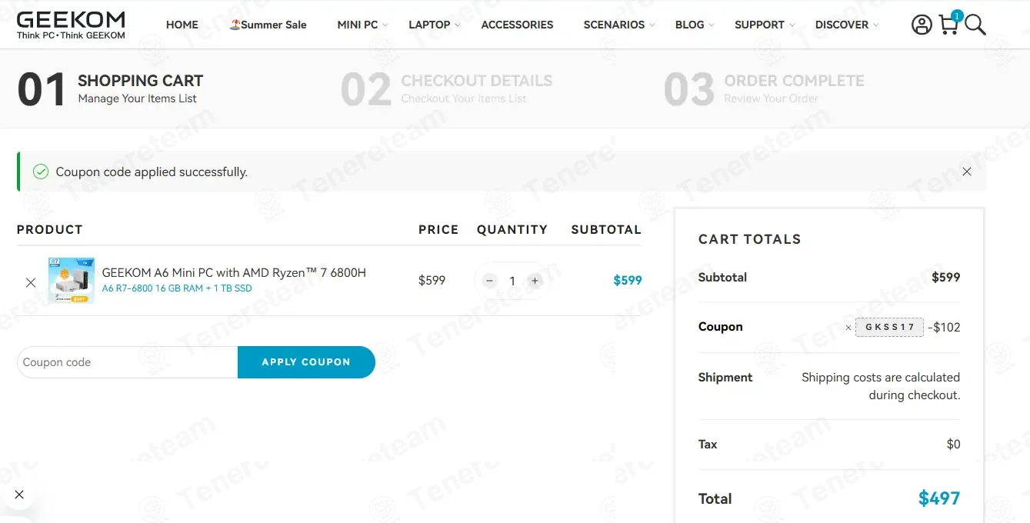Click the Tax $0 value
This screenshot has height=523, width=1030.
(954, 444)
